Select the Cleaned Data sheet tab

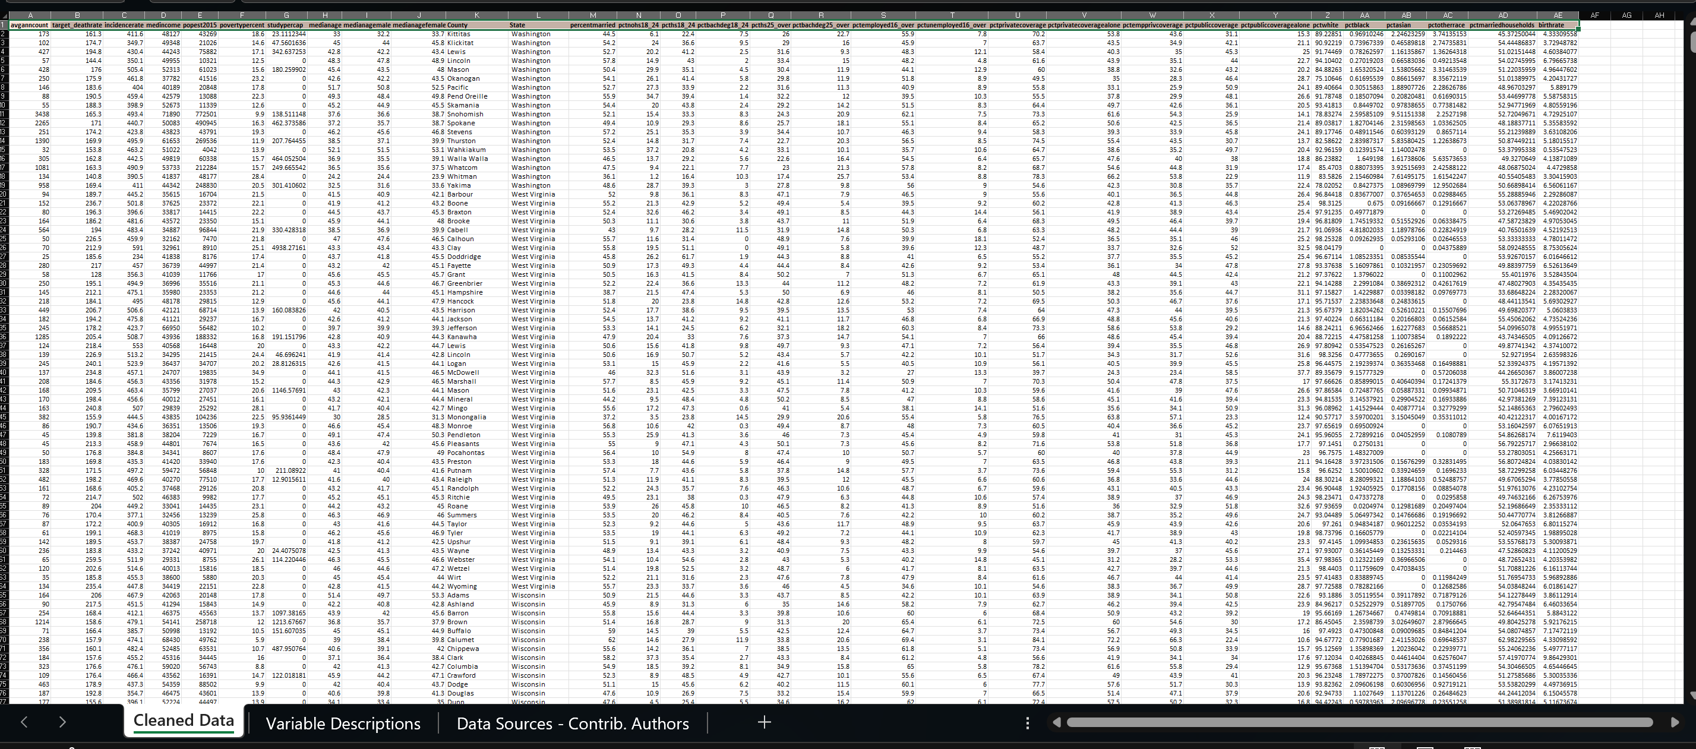pyautogui.click(x=183, y=720)
